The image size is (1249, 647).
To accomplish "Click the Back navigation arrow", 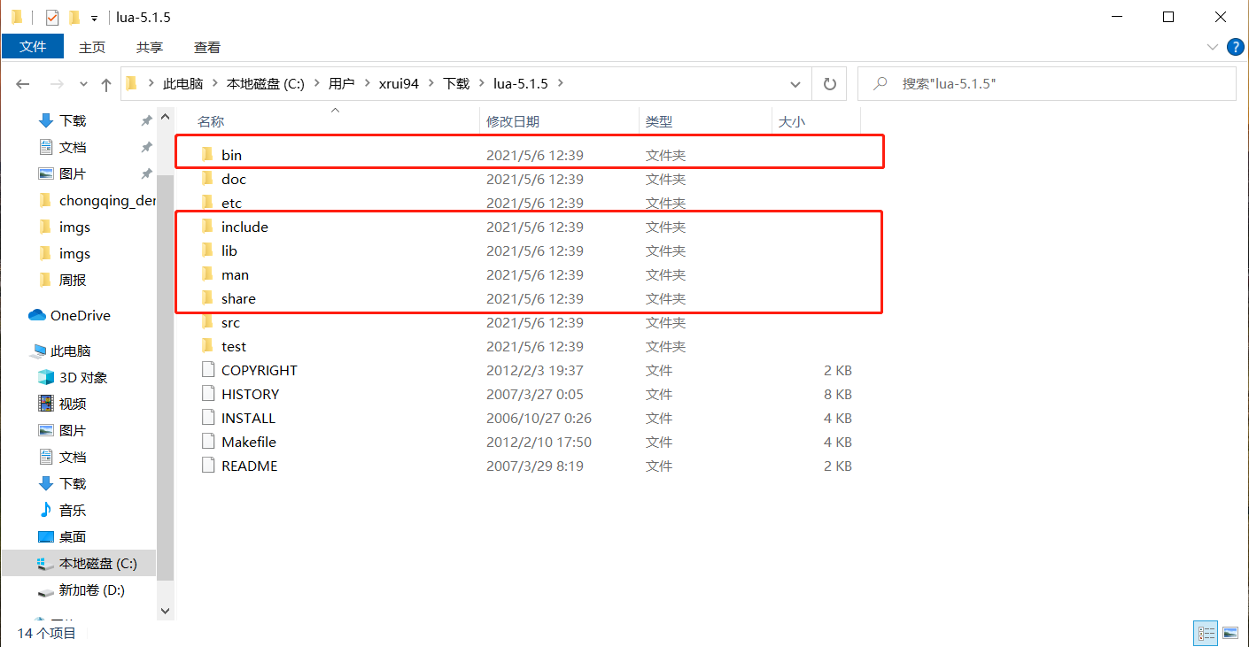I will click(23, 82).
